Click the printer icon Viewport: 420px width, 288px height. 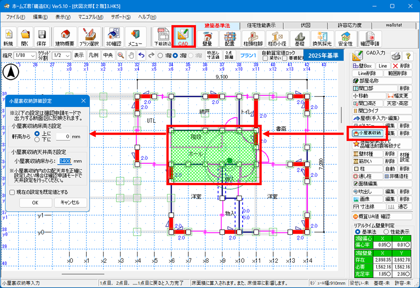coord(396,56)
